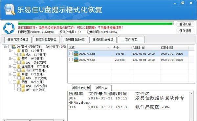Click the magnifier document app logo
197x121 pixels.
coord(10,9)
